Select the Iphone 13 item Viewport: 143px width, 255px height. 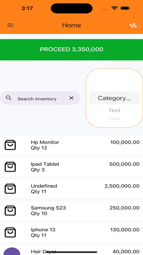point(71,232)
